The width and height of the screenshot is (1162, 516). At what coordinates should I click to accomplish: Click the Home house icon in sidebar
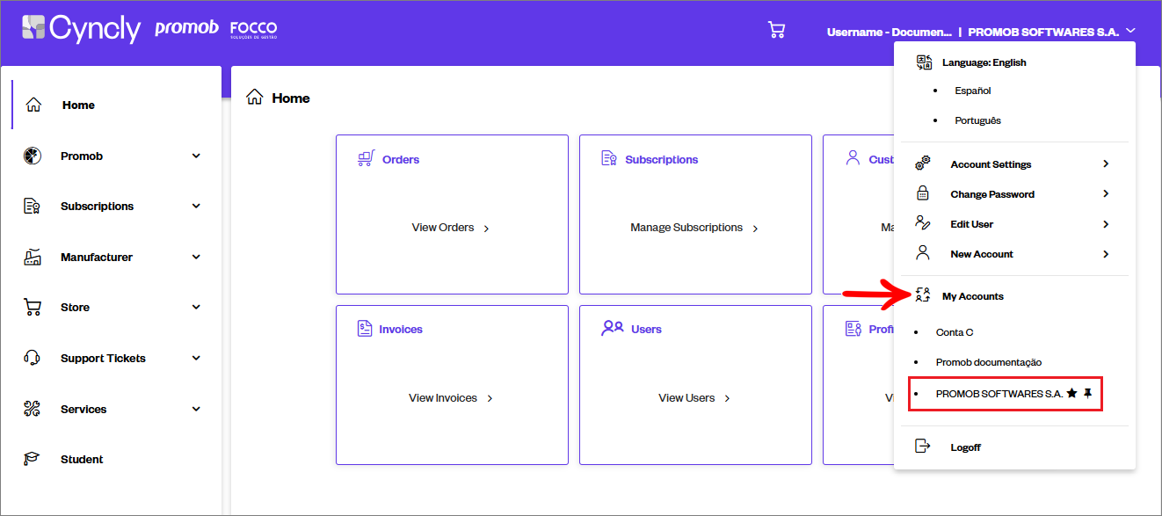coord(33,105)
